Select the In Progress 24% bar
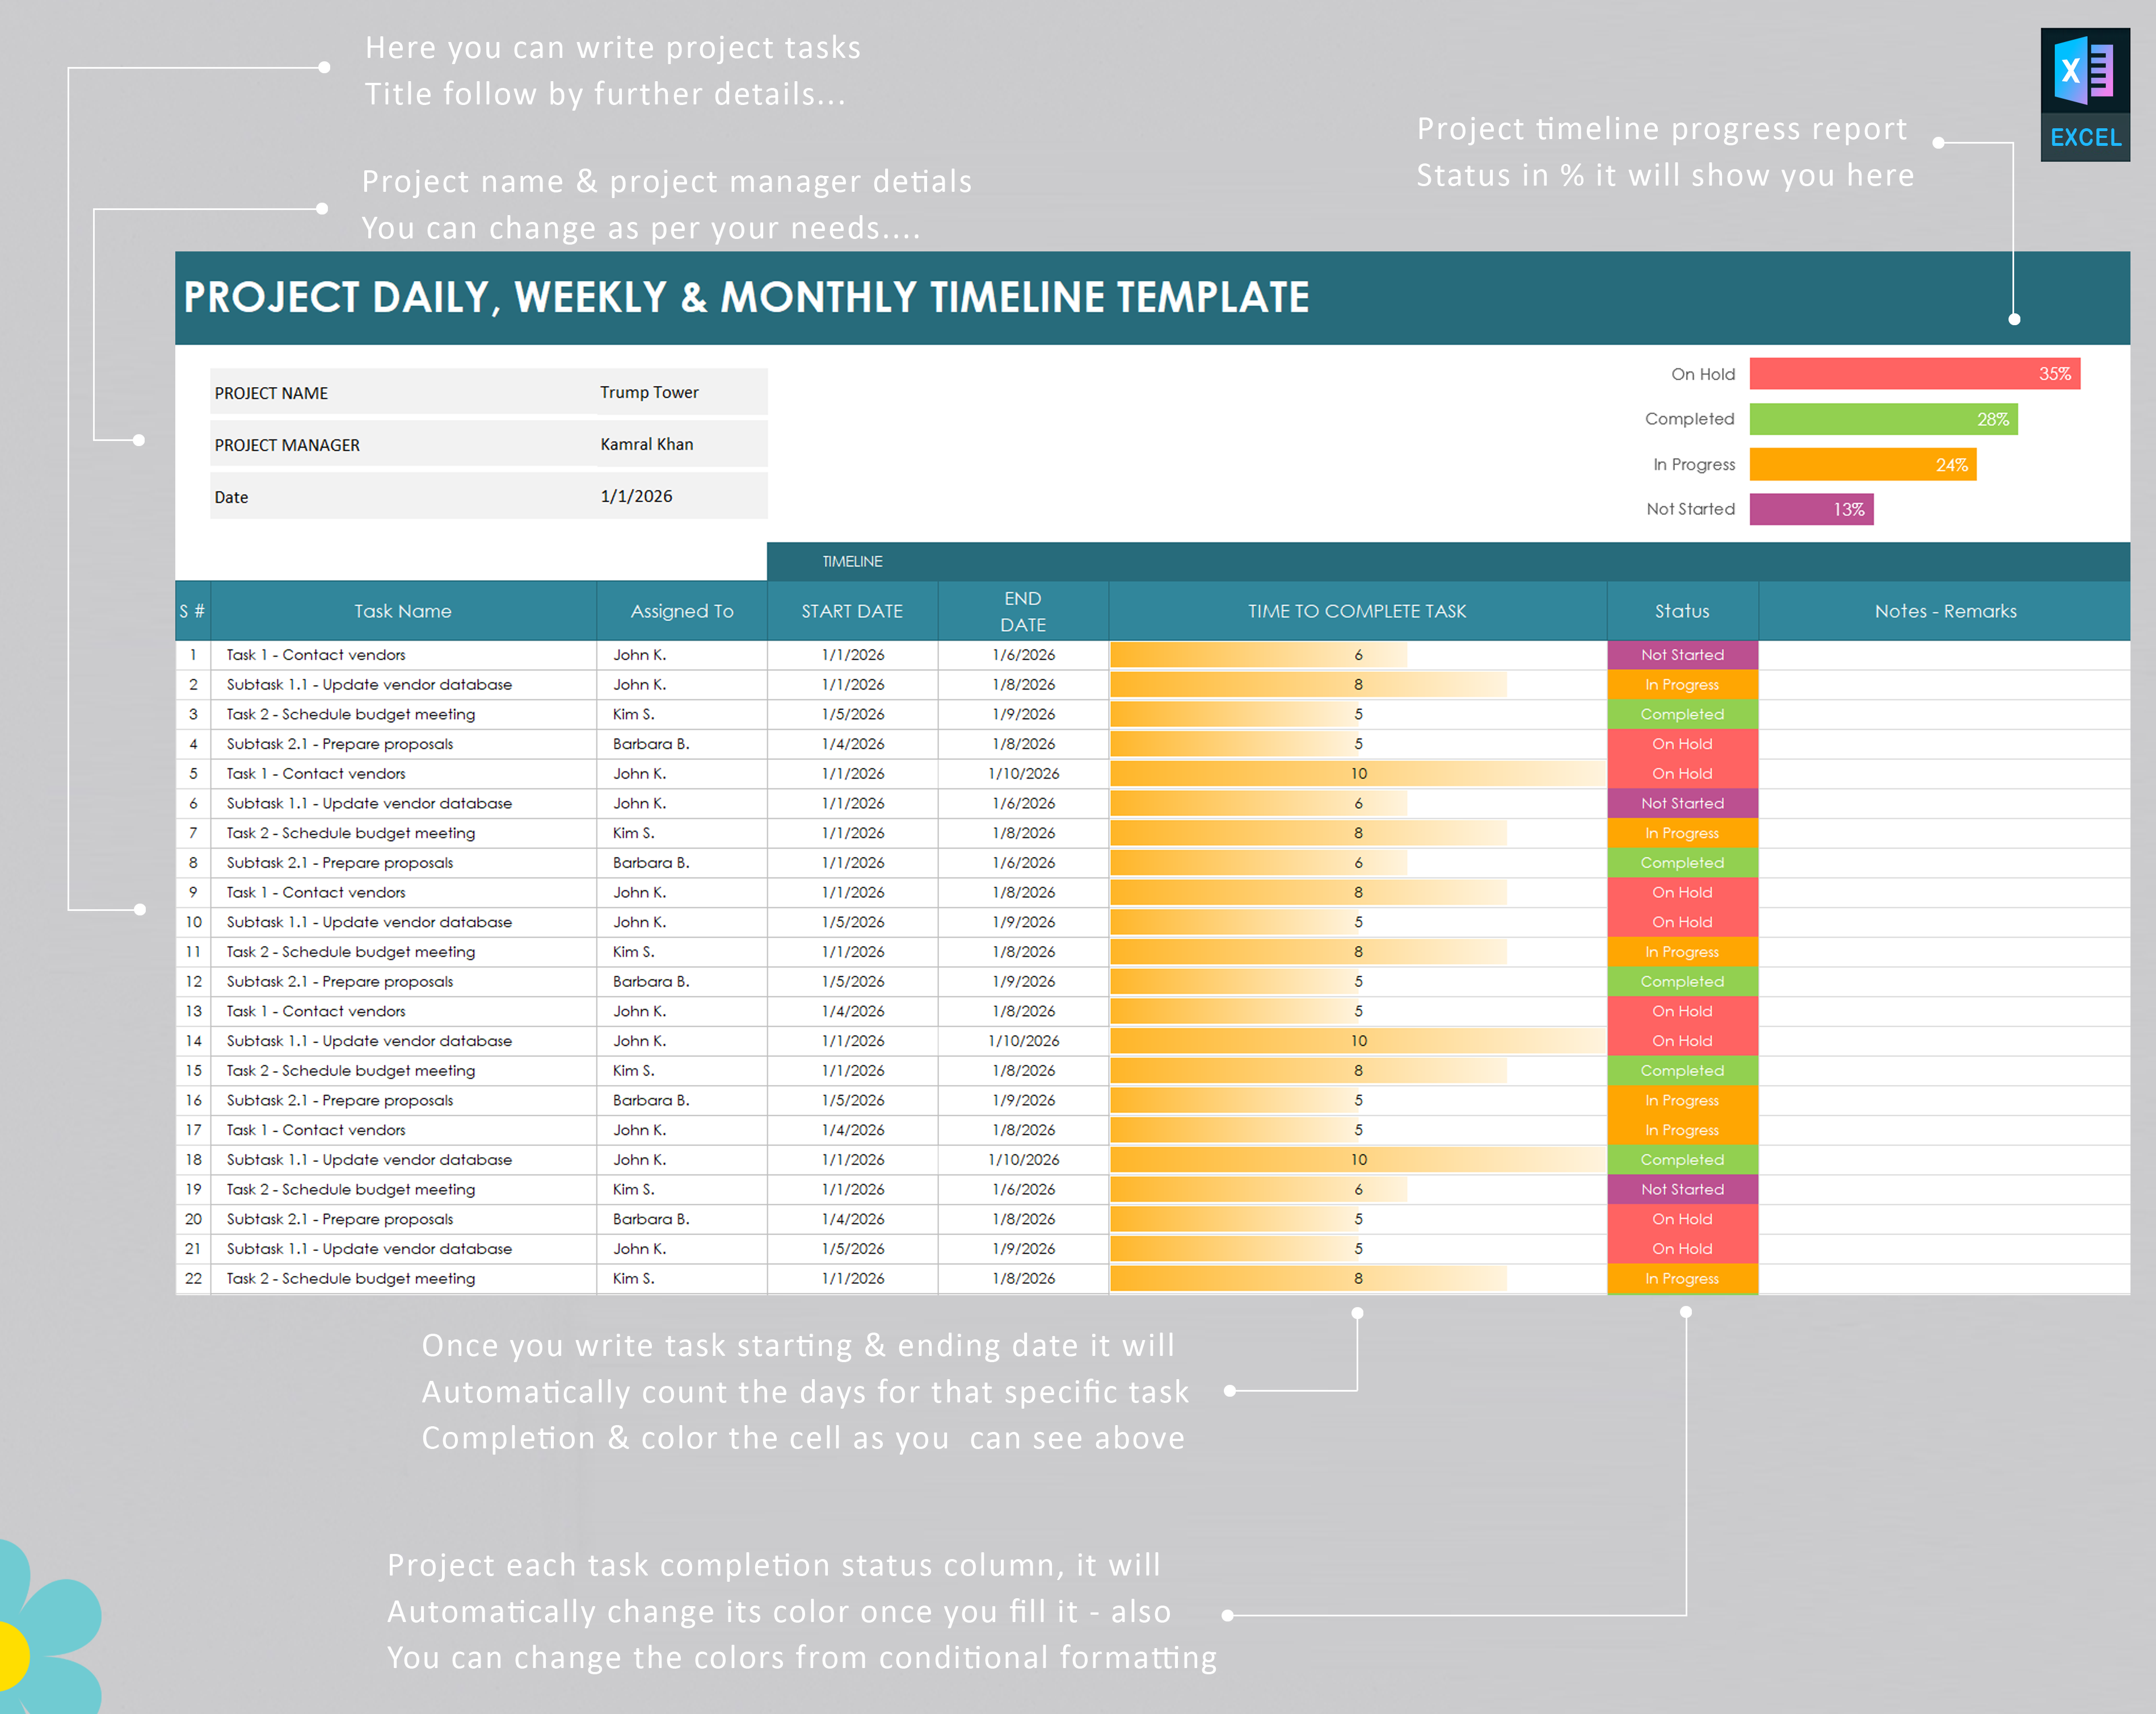The height and width of the screenshot is (1714, 2156). coord(1862,464)
